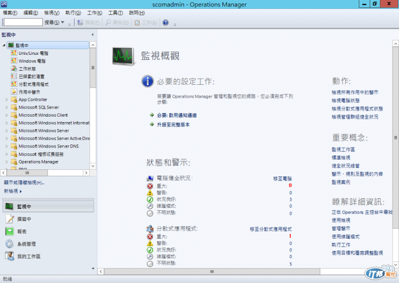Click inside the search input field
The height and width of the screenshot is (283, 399).
23,22
